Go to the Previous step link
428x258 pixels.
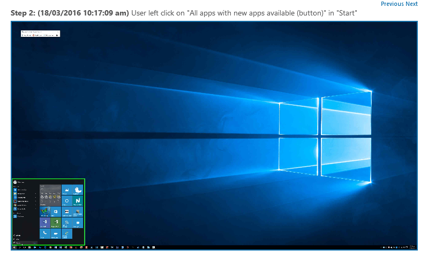pos(392,4)
